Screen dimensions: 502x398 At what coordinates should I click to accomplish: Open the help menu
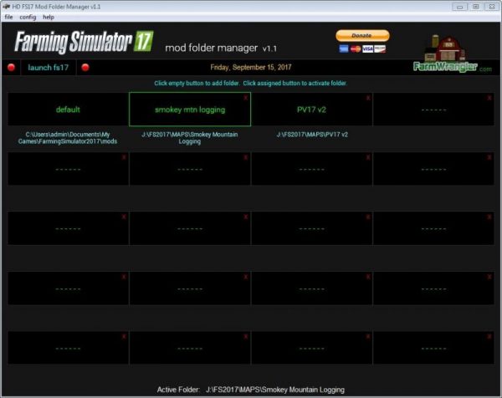49,17
